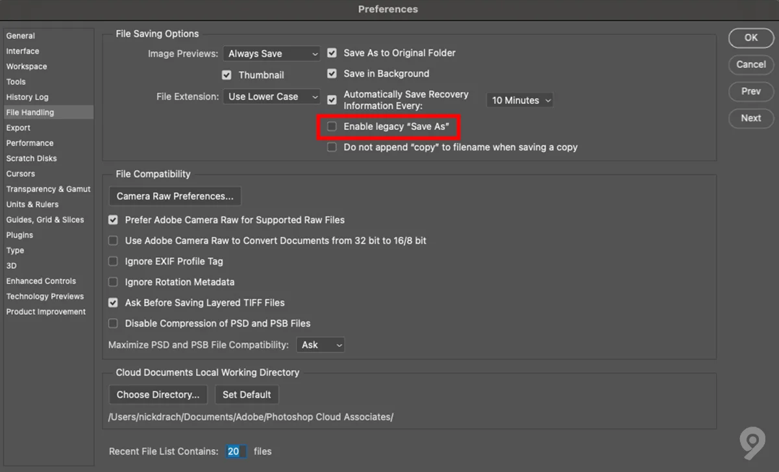Open the Transparency & Gamut section
779x472 pixels.
tap(48, 189)
